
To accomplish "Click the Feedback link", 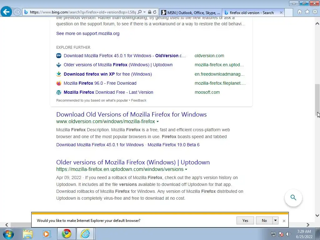I will point(138,100).
